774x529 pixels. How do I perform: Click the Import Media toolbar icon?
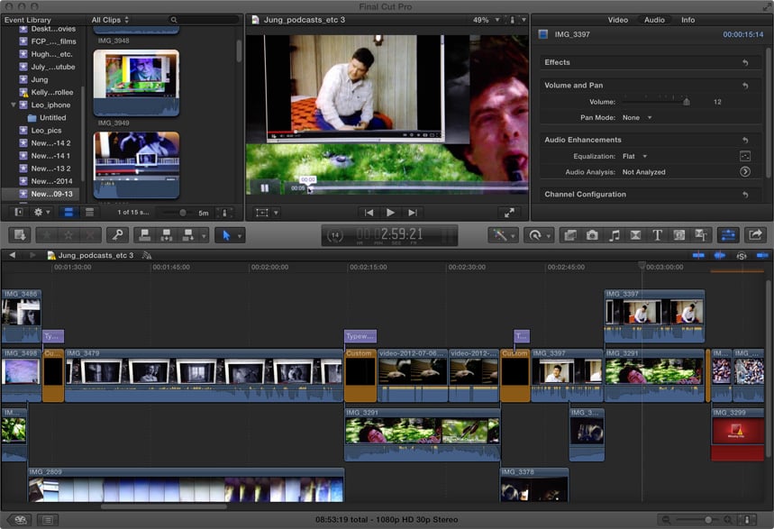coord(19,235)
